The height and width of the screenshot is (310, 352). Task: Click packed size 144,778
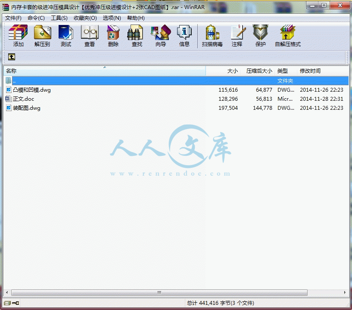click(263, 108)
